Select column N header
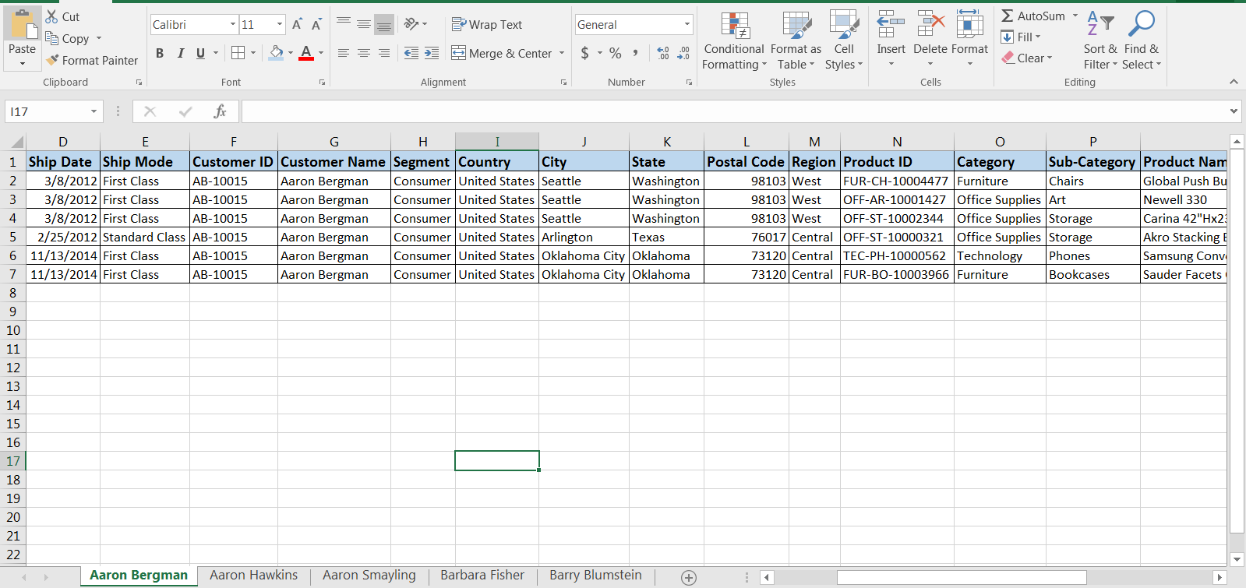Viewport: 1246px width, 588px height. [x=897, y=142]
